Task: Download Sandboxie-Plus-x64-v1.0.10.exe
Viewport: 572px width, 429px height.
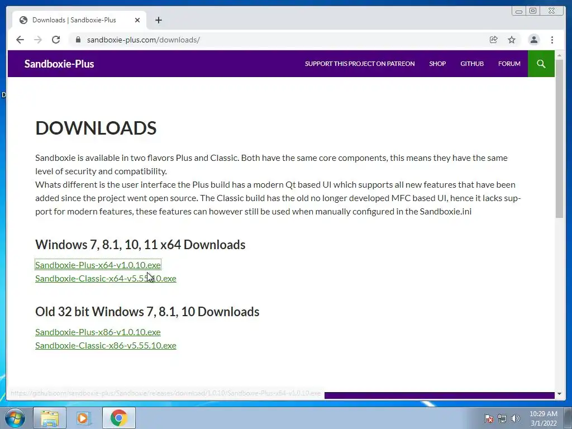Action: pyautogui.click(x=98, y=265)
